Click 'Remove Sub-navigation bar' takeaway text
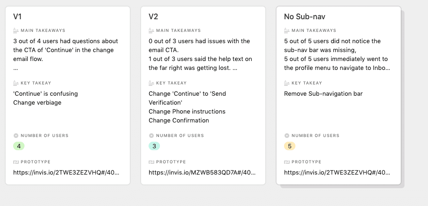428x206 pixels. coord(323,94)
